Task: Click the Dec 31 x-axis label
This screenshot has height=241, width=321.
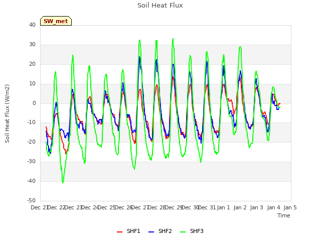Action: pyautogui.click(x=207, y=207)
